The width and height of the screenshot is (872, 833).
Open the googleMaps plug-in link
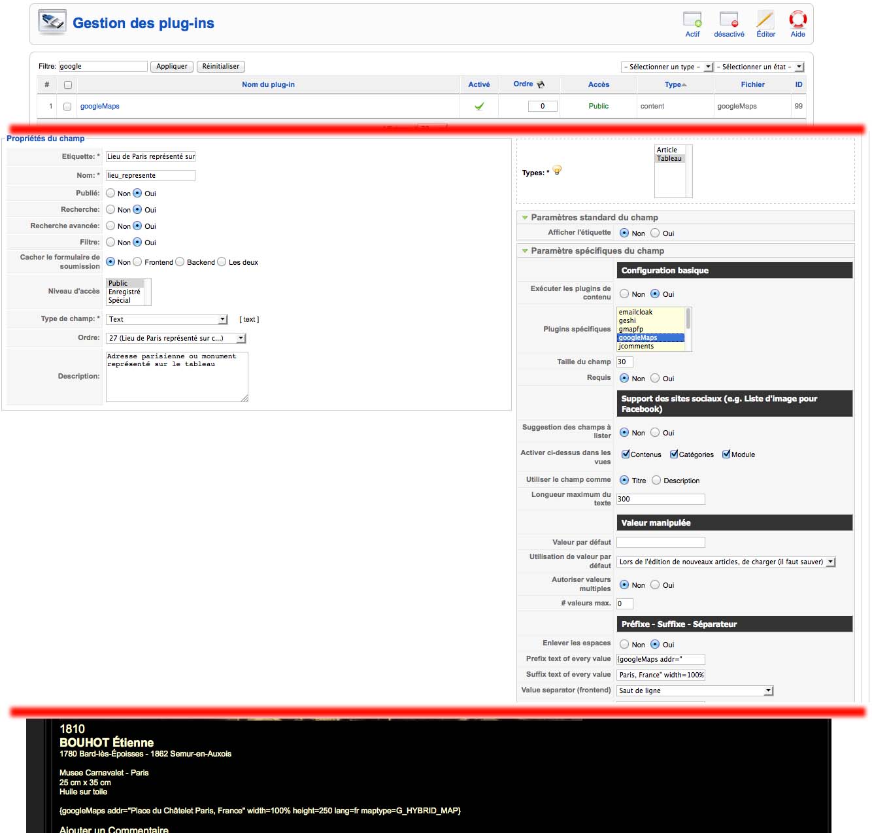100,107
